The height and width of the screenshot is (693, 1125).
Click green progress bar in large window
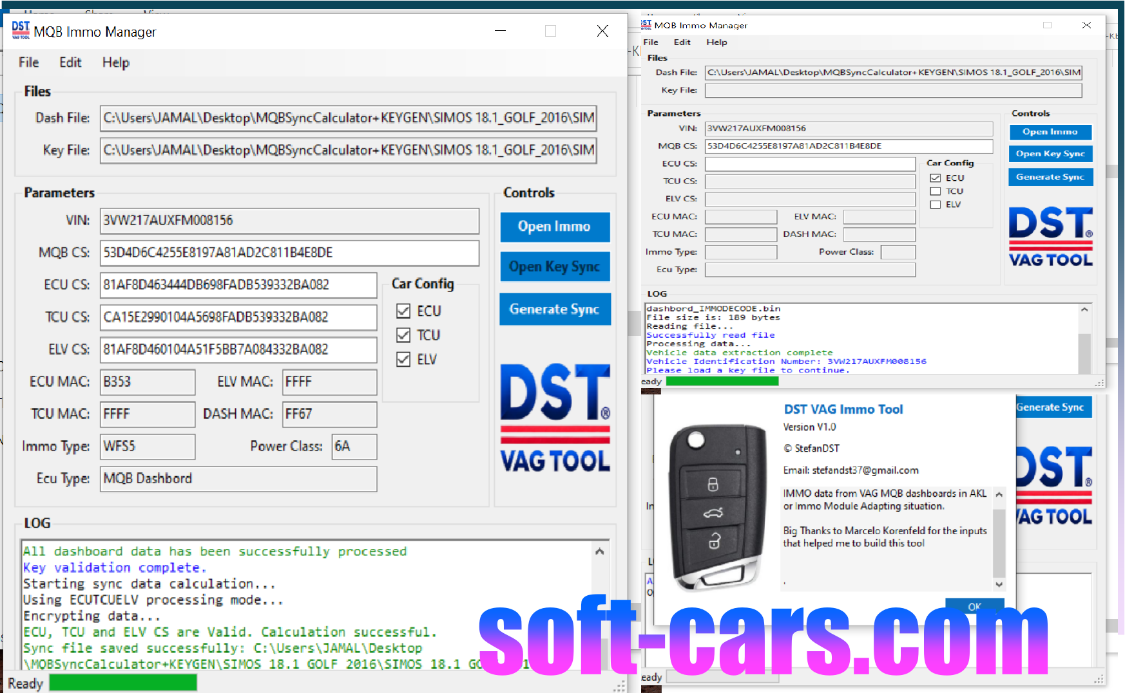123,683
